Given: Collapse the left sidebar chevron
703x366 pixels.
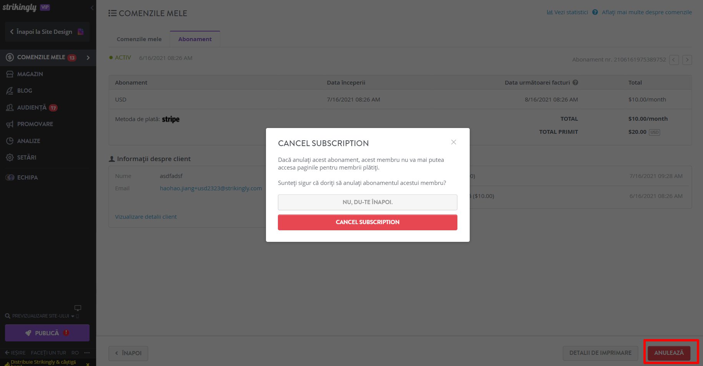Looking at the screenshot, I should pos(92,8).
